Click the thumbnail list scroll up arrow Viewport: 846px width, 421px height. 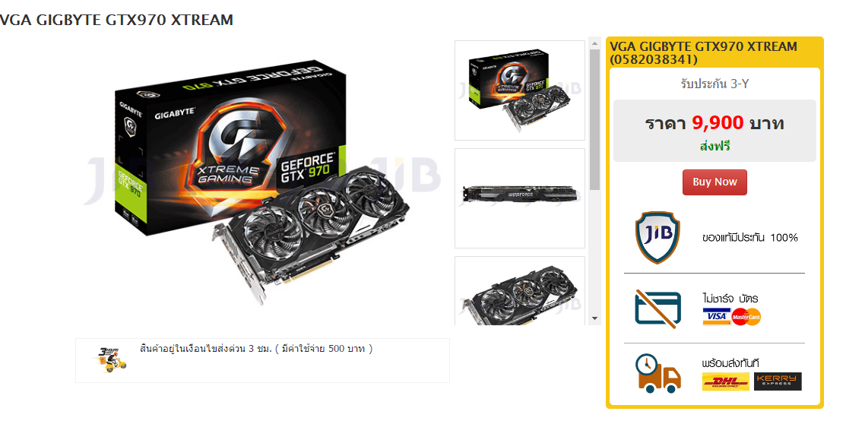pyautogui.click(x=594, y=43)
